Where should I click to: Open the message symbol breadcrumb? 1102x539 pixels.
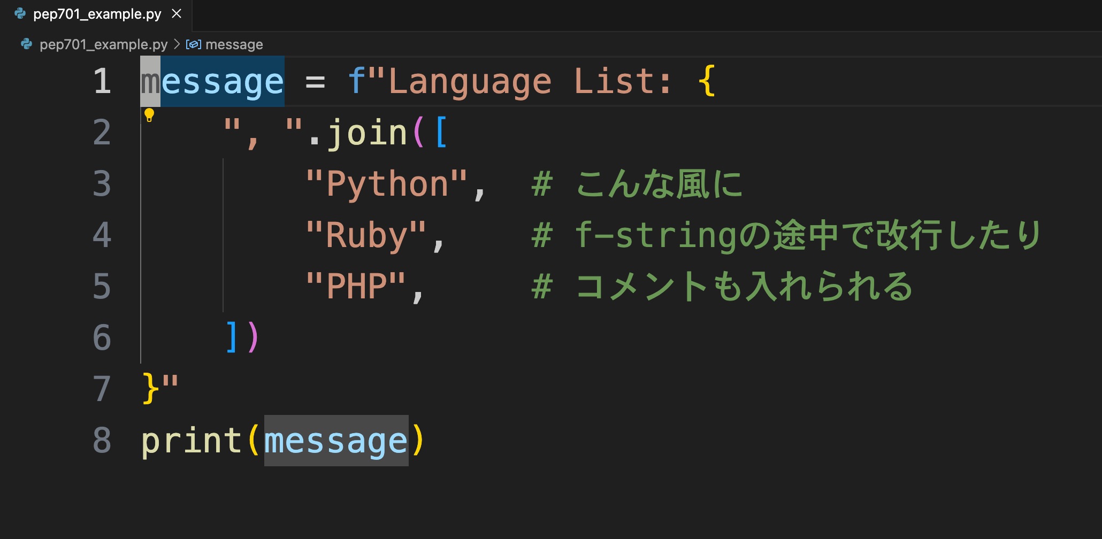[234, 44]
